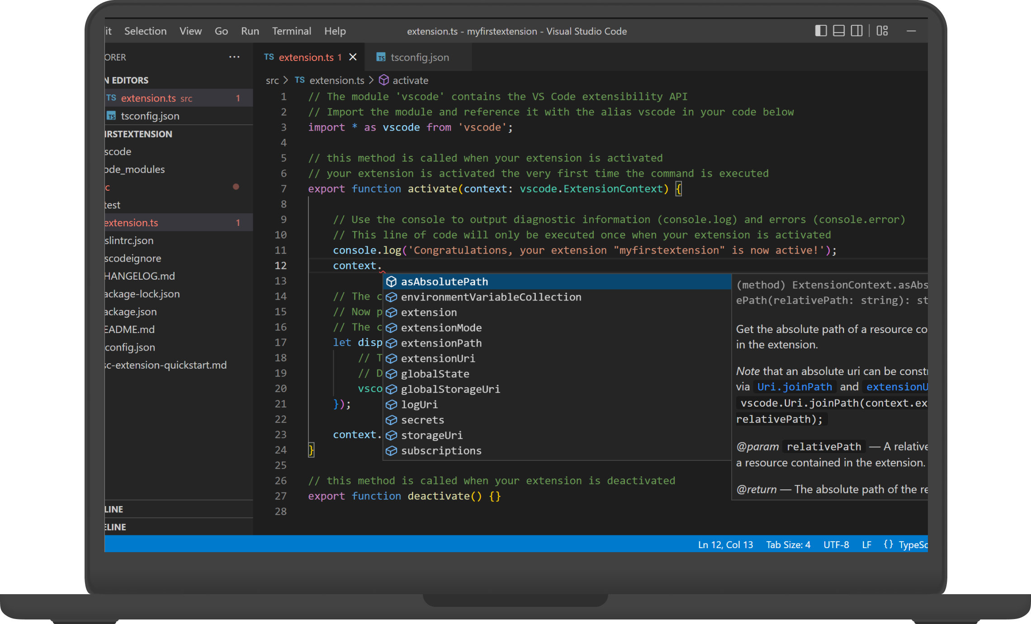This screenshot has height=624, width=1031.
Task: Expand the Timeline section
Action: 178,527
